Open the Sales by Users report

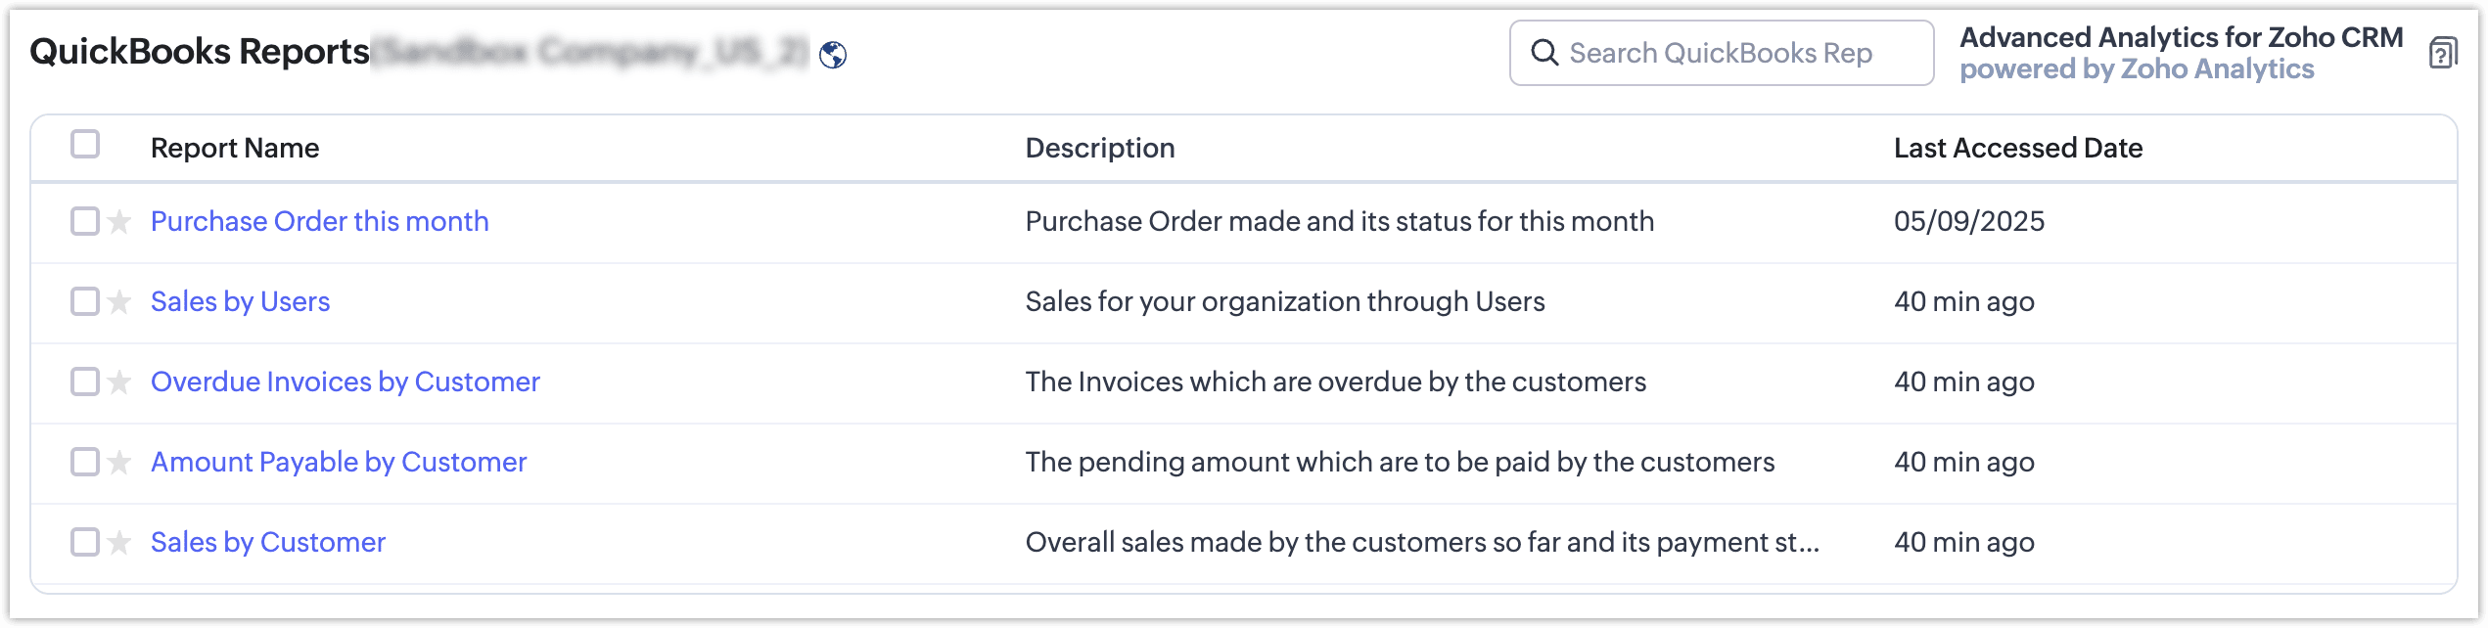click(x=240, y=301)
